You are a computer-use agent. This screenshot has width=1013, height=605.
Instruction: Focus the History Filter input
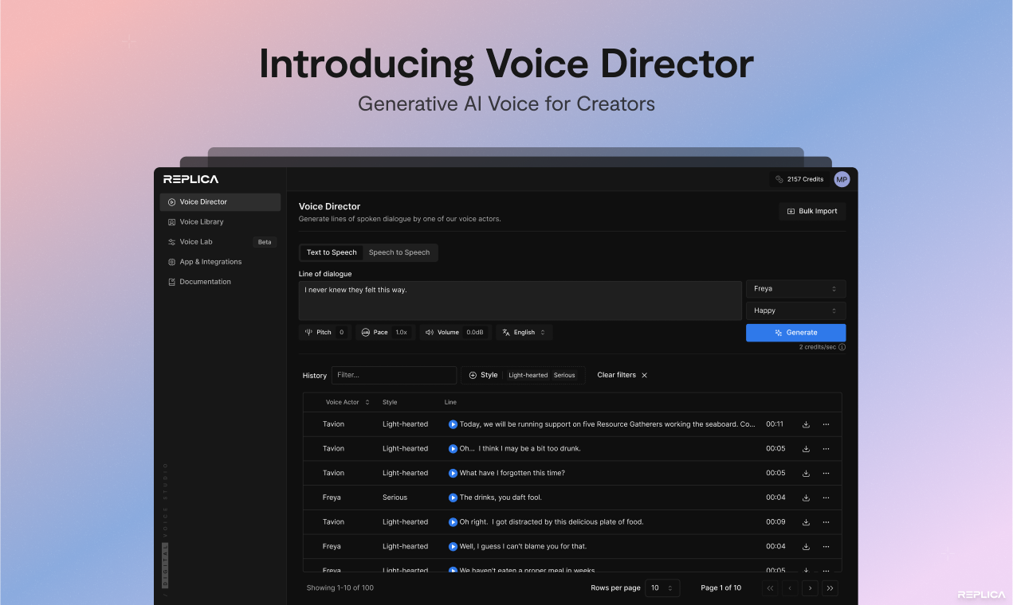[395, 375]
